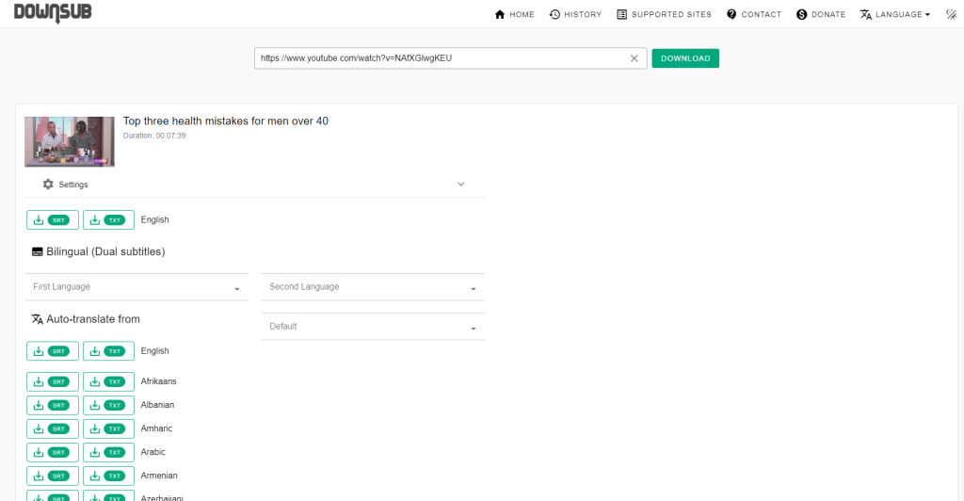The width and height of the screenshot is (964, 501).
Task: Download TXT for original English subtitles
Action: click(x=109, y=220)
